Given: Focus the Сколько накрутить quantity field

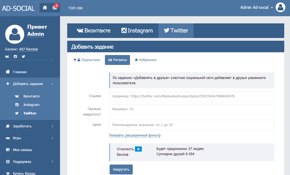Looking at the screenshot, I should (x=192, y=109).
